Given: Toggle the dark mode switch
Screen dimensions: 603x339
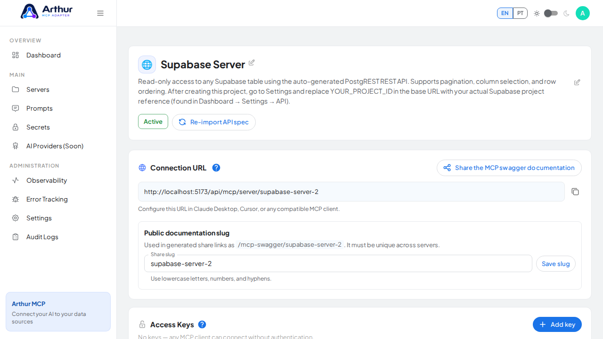Looking at the screenshot, I should [551, 13].
